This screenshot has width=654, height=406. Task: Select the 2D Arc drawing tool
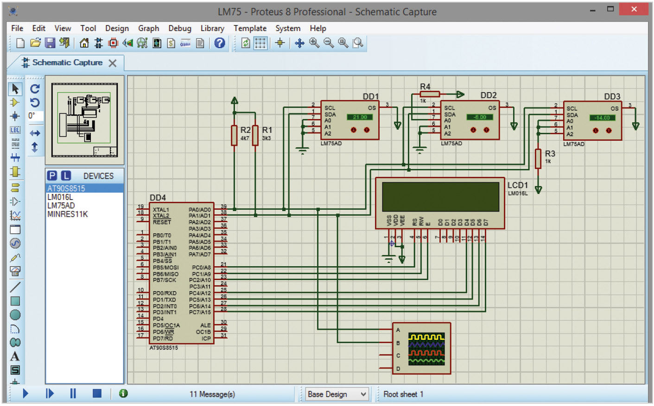tap(15, 329)
